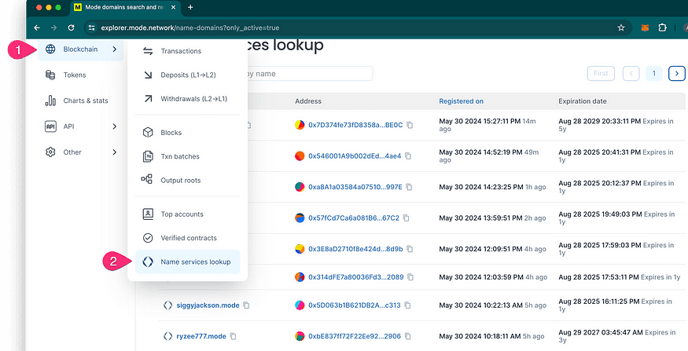Copy the ryzee777.mode domain name

[234, 337]
